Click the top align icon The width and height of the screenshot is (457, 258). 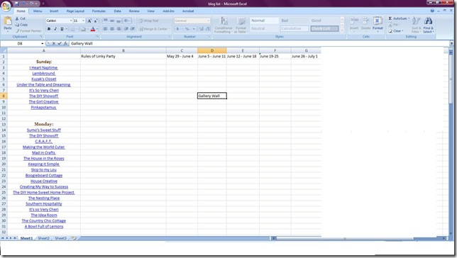[x=106, y=21]
